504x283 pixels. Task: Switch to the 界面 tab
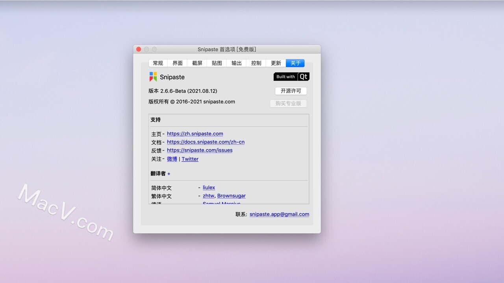177,63
